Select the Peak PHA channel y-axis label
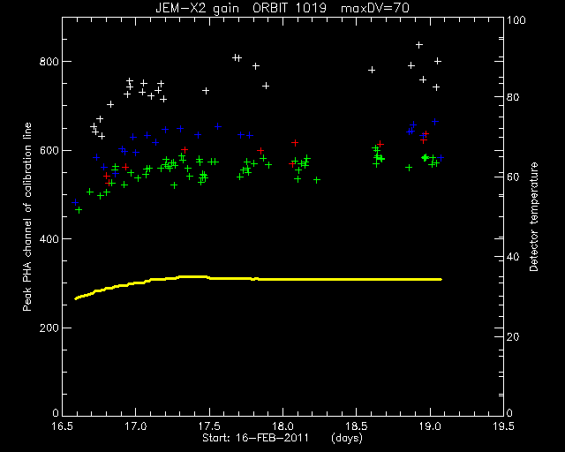 [x=27, y=216]
